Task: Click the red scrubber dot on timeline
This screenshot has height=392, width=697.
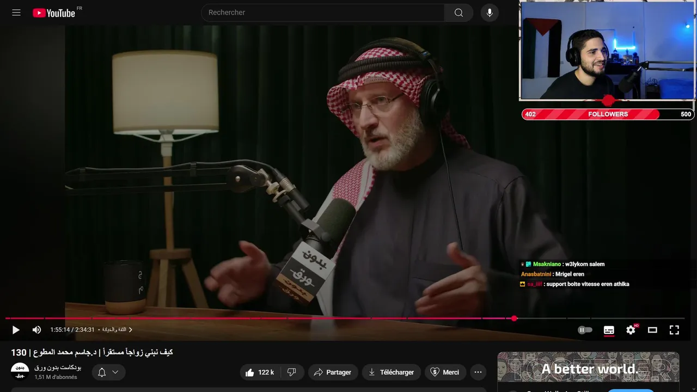Action: tap(513, 318)
